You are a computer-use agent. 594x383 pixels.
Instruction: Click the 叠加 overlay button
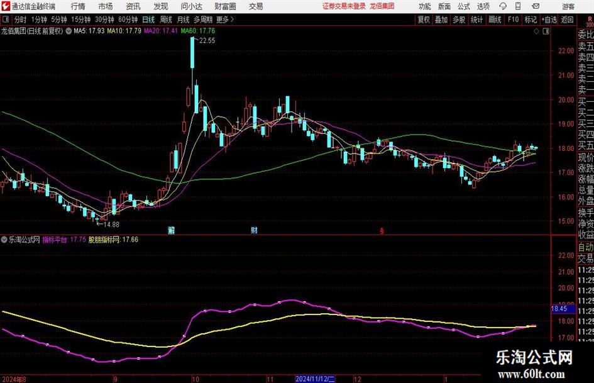tap(441, 19)
